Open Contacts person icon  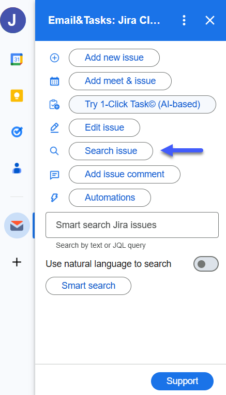17,168
